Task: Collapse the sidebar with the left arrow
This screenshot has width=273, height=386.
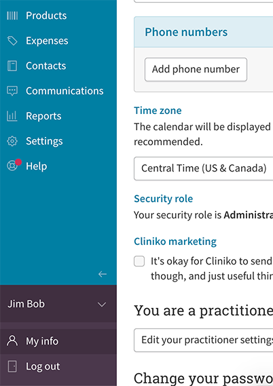Action: 103,274
